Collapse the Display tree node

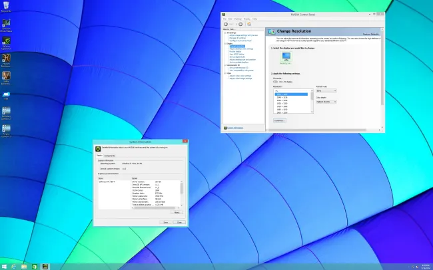click(224, 44)
